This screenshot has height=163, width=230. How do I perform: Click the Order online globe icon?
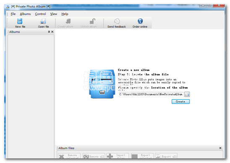coord(140,21)
